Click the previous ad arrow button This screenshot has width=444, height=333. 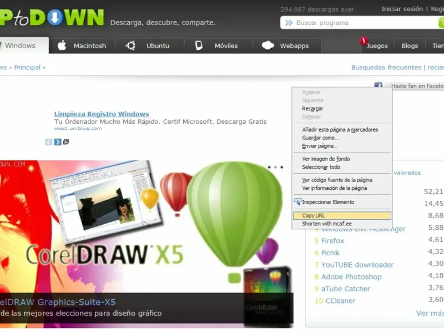49,142
